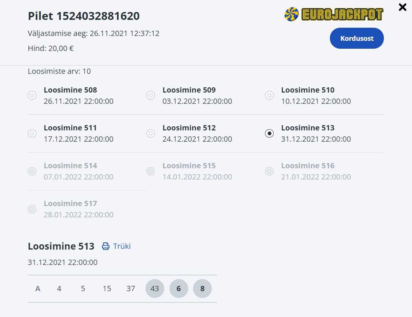Select Loosimine 517 radio button
This screenshot has width=412, height=317.
(x=32, y=209)
